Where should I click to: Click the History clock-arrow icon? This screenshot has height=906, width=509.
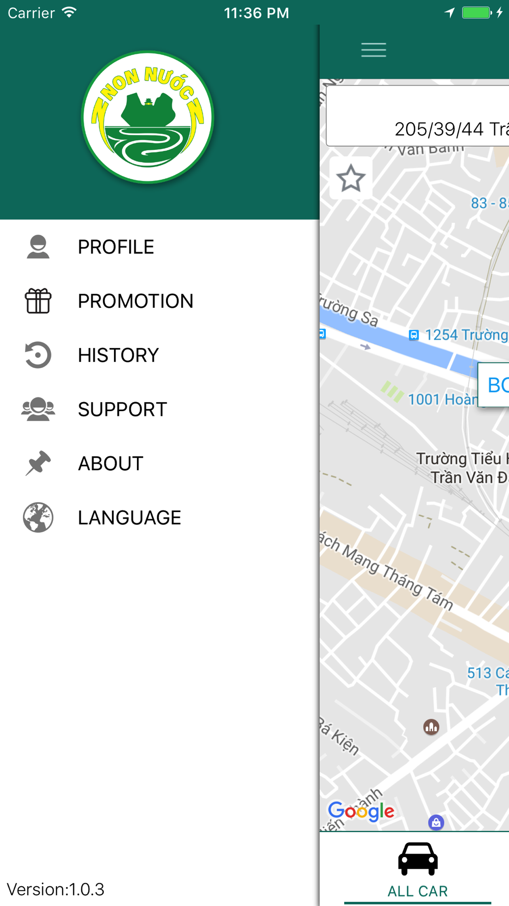click(x=38, y=355)
